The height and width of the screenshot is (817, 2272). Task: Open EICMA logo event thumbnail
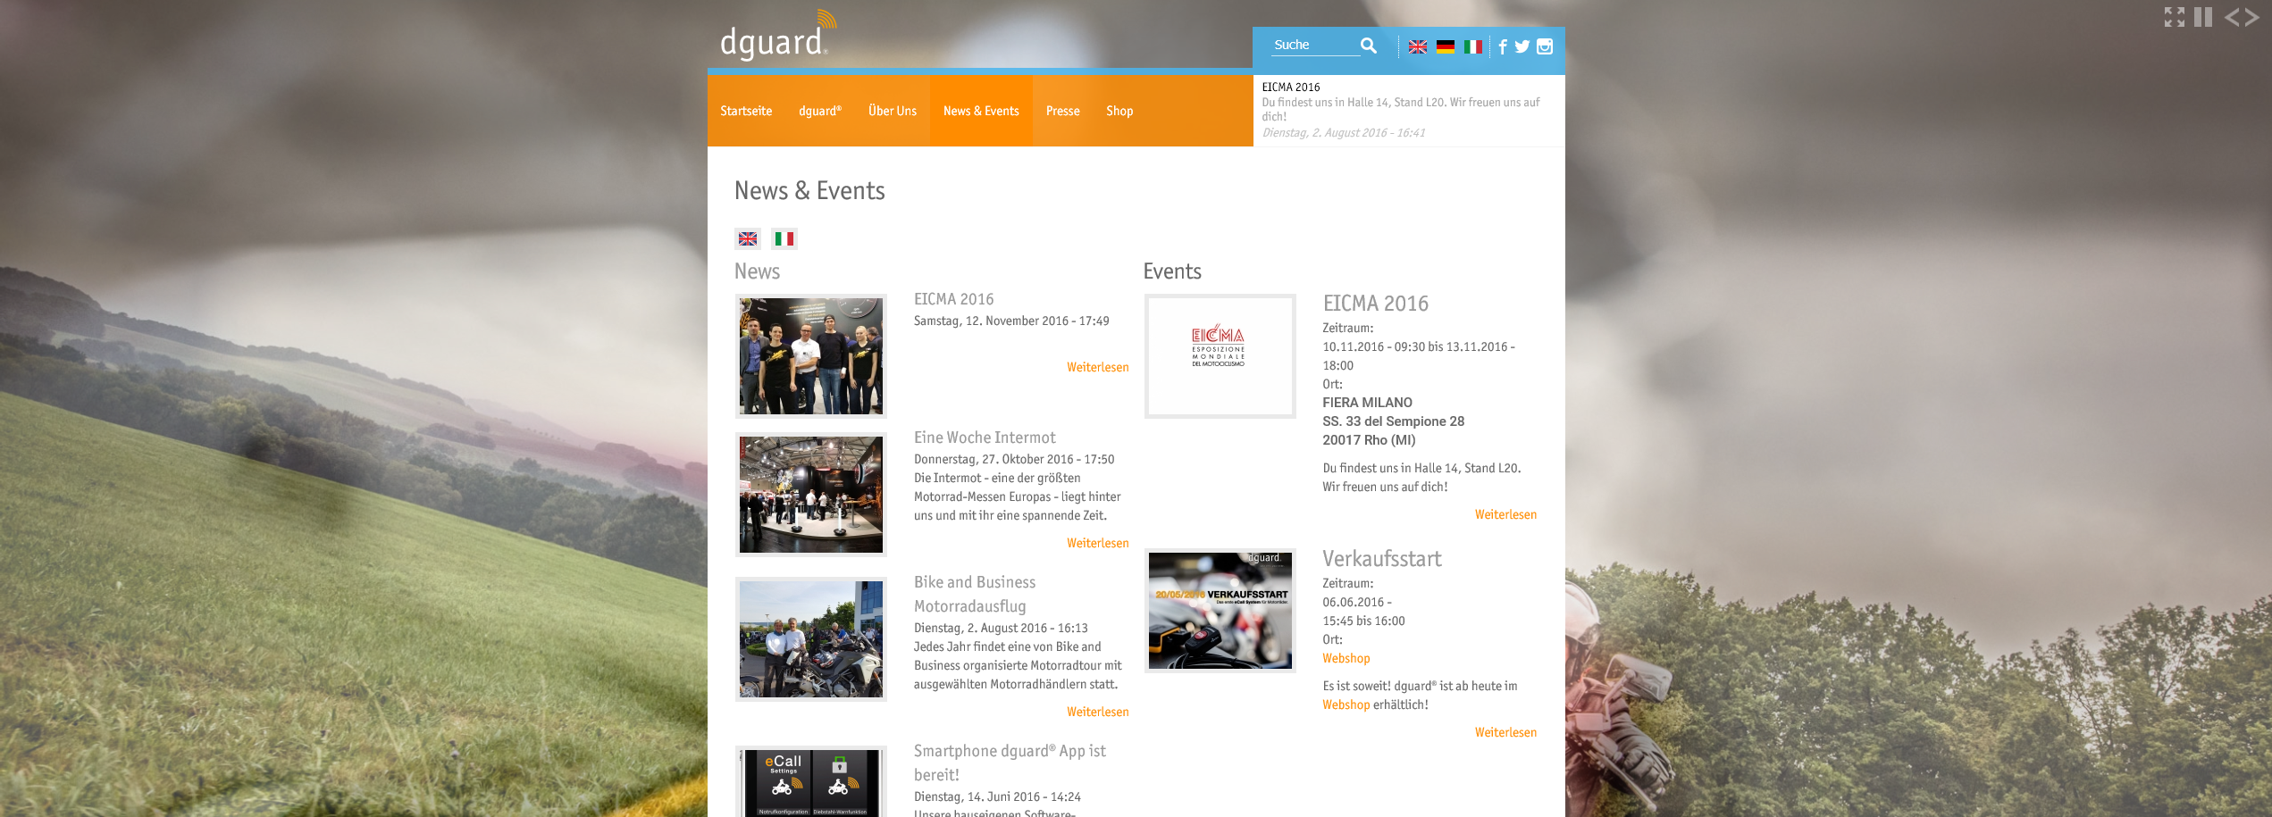(1220, 356)
